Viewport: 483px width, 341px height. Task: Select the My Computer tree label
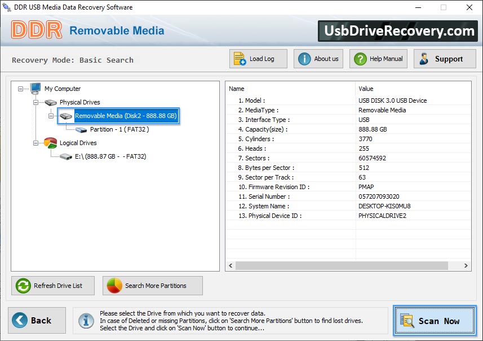pos(63,89)
